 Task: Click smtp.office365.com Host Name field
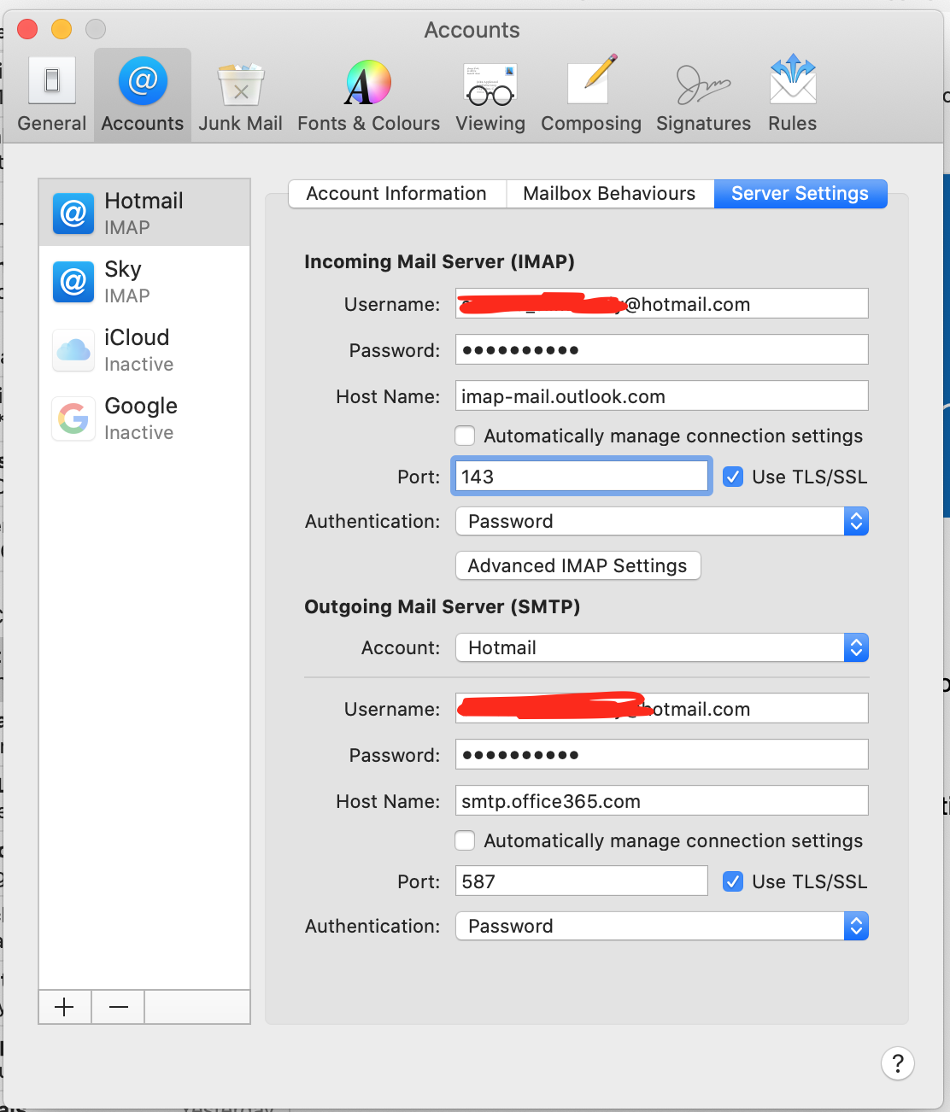coord(662,801)
